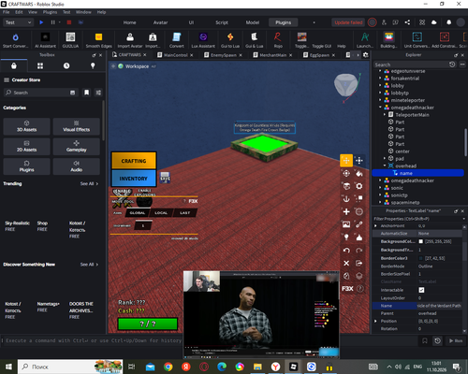Open the Filter Properties dropdown arrow
The width and height of the screenshot is (468, 374).
(463, 219)
